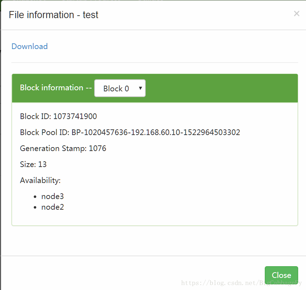This screenshot has height=290, width=306.
Task: Click the Block Pool ID value text
Action: (x=156, y=132)
